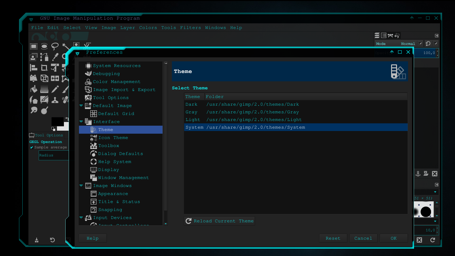Screen dimensions: 455x256
Task: Collapse the Input Devices tree node
Action: (x=81, y=218)
